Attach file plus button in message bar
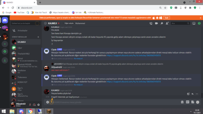This screenshot has height=114, width=203. (x=47, y=102)
